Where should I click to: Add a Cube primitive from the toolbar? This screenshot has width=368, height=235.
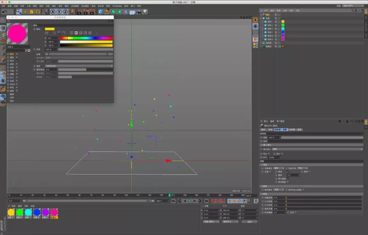coord(101,12)
